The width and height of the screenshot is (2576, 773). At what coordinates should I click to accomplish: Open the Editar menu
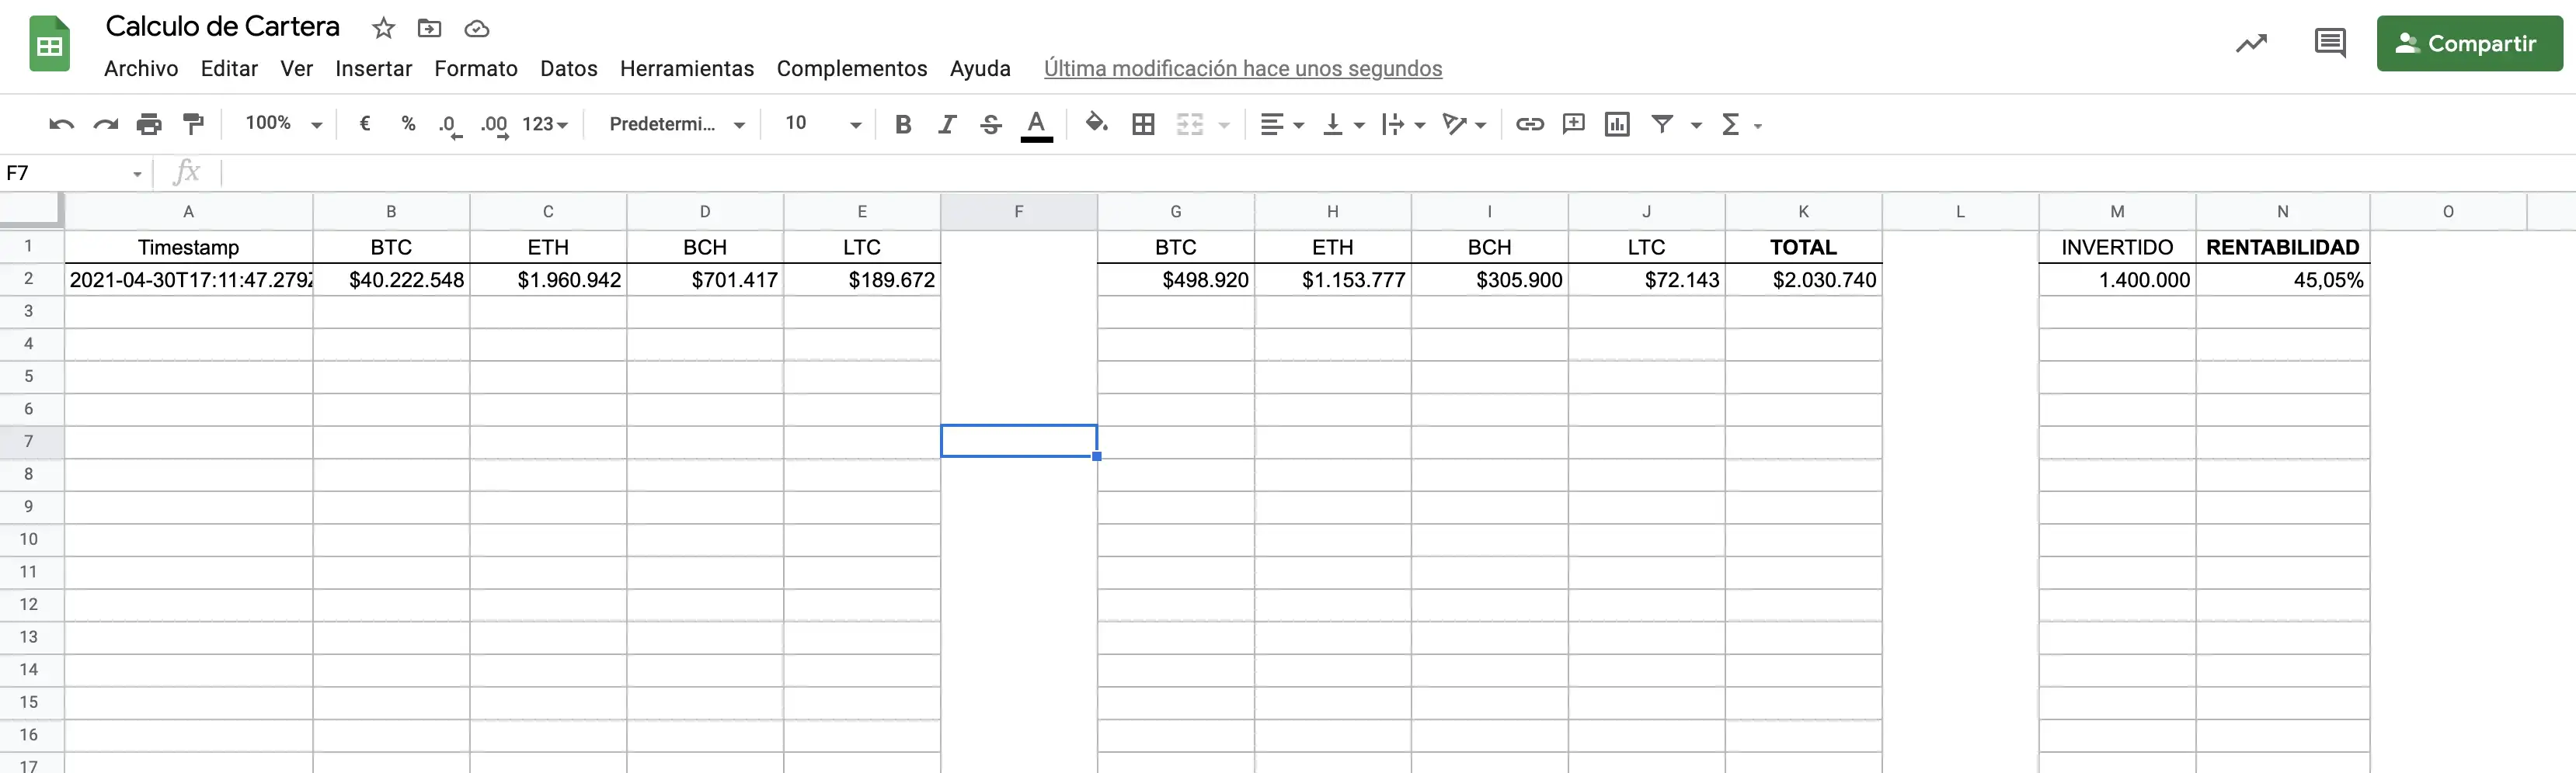(x=229, y=68)
